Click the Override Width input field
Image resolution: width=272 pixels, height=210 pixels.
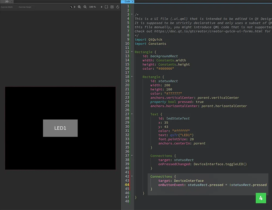(x=8, y=7)
